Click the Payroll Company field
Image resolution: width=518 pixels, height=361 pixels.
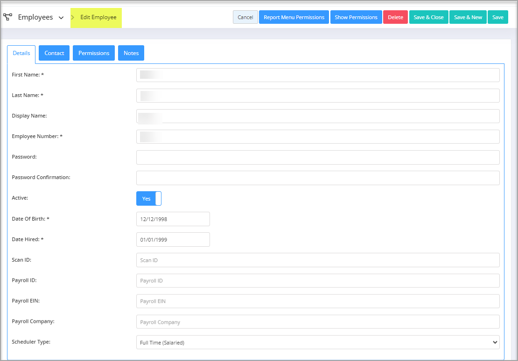tap(318, 322)
